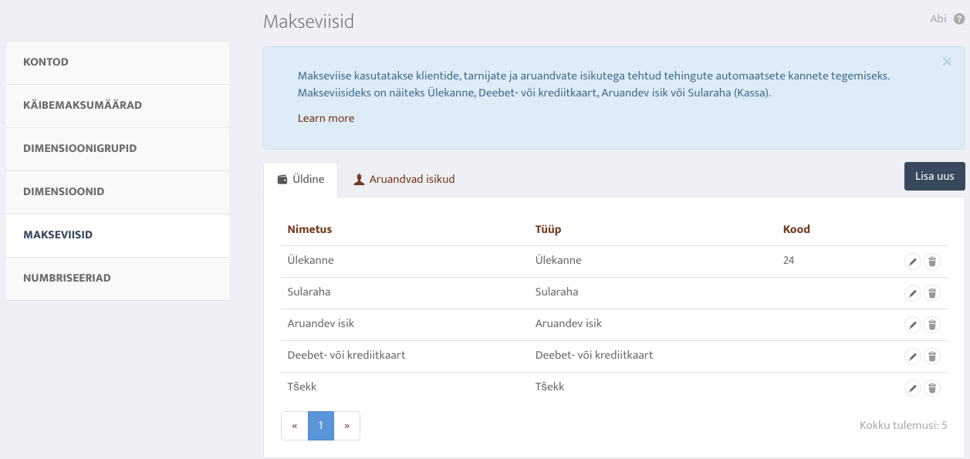Select the Üldine tab
Image resolution: width=970 pixels, height=459 pixels.
click(x=300, y=179)
